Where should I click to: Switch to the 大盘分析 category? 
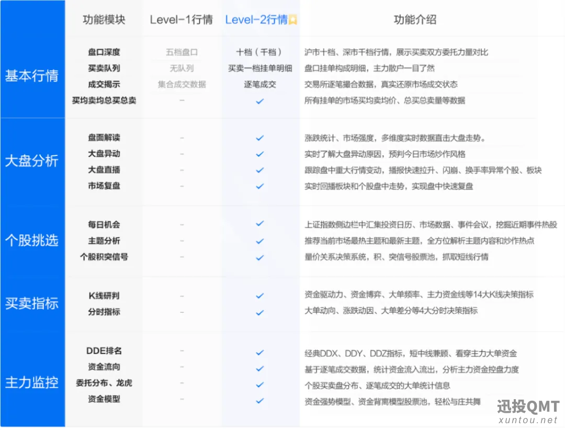pos(31,161)
